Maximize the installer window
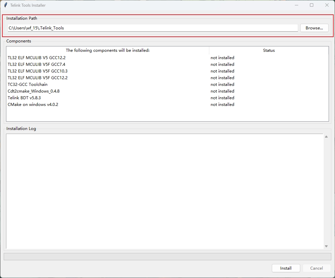This screenshot has width=335, height=278. [312, 5]
